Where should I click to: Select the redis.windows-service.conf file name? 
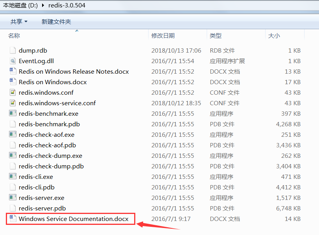coord(57,103)
